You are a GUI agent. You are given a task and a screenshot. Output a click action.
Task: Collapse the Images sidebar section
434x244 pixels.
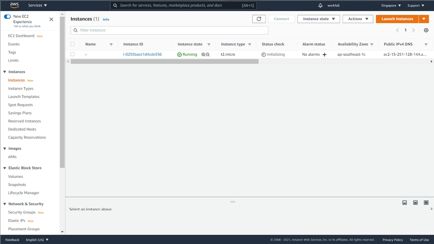(5, 149)
